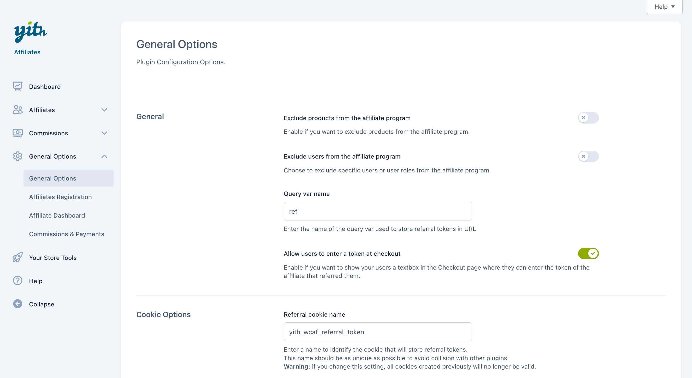
Task: Open Affiliates Registration settings page
Action: [60, 197]
